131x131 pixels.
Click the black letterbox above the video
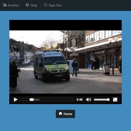(65, 25)
